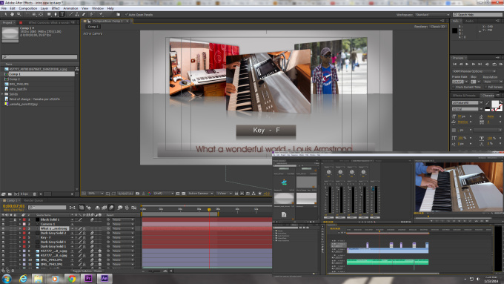Open Internet Explorer from the taskbar
Screen dimensions: 504x284
23,279
